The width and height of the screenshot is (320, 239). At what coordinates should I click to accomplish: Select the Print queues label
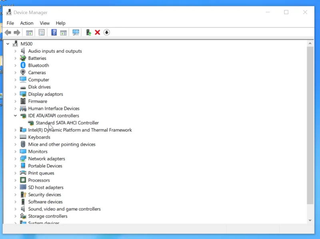(x=41, y=173)
